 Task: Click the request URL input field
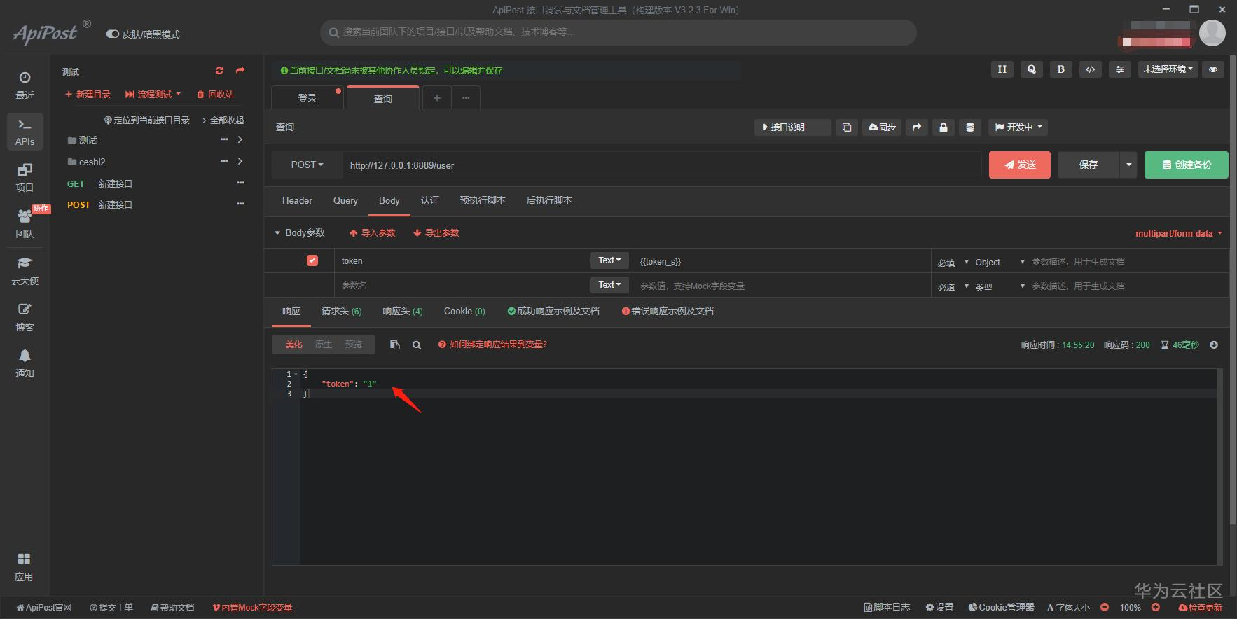tap(662, 165)
